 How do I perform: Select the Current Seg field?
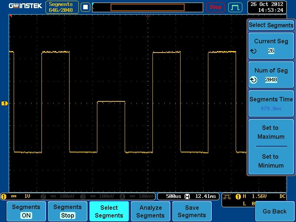[271, 46]
